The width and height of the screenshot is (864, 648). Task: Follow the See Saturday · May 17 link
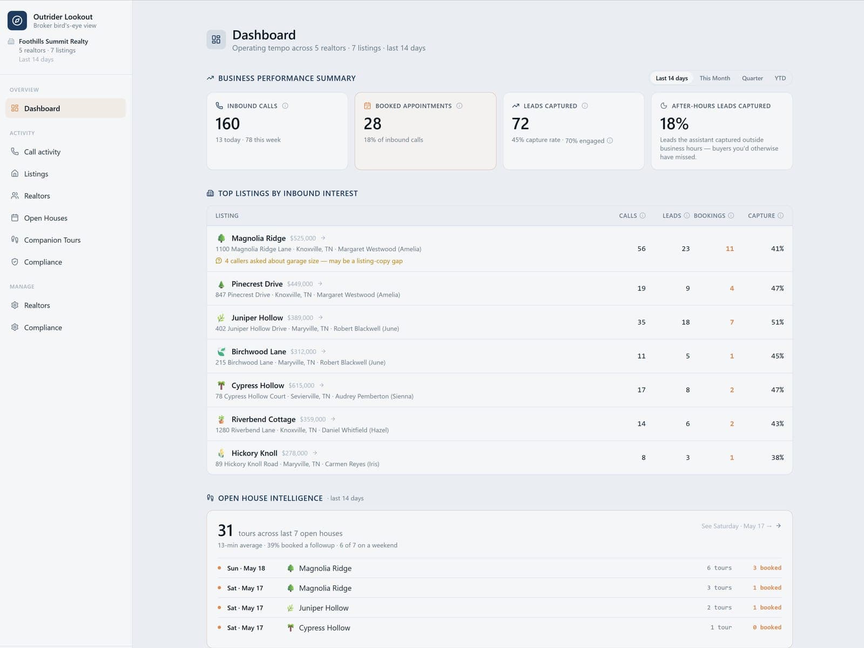coord(741,526)
